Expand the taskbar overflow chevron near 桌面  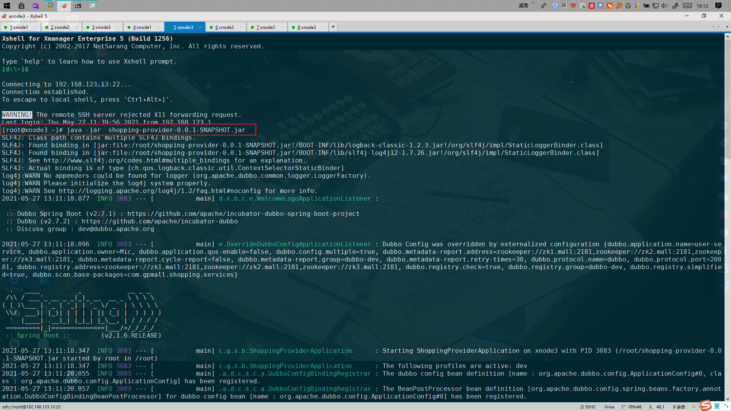point(533,3)
